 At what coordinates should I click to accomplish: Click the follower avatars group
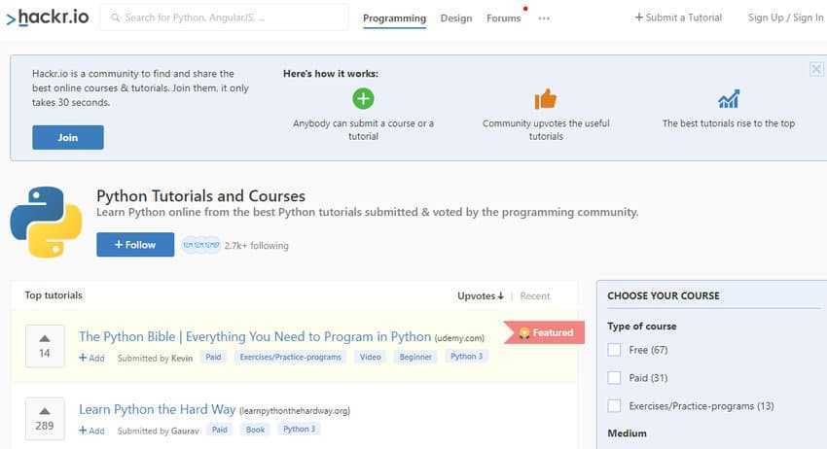pos(201,245)
